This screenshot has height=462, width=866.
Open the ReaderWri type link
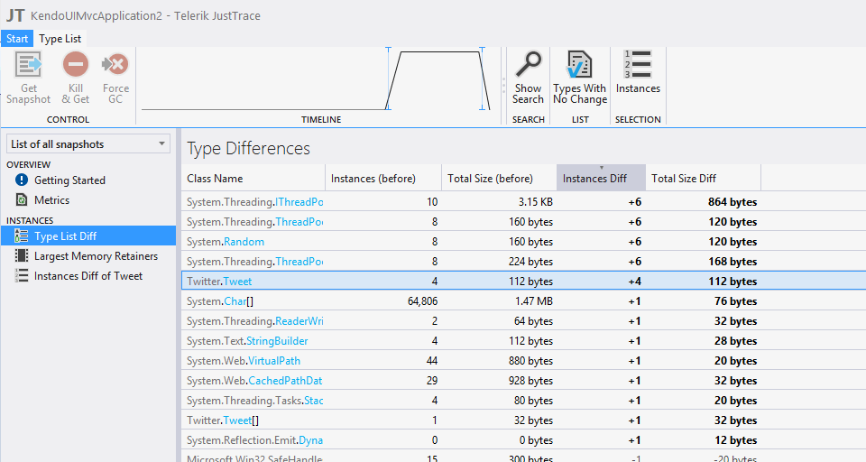299,321
